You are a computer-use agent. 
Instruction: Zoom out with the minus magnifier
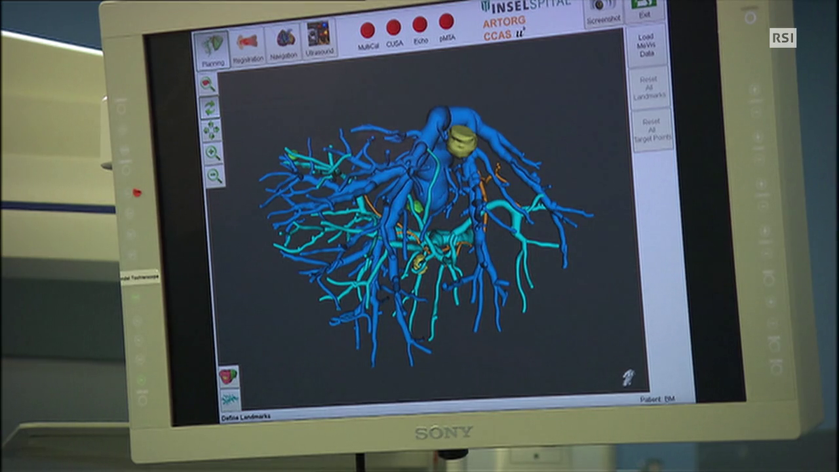(214, 176)
